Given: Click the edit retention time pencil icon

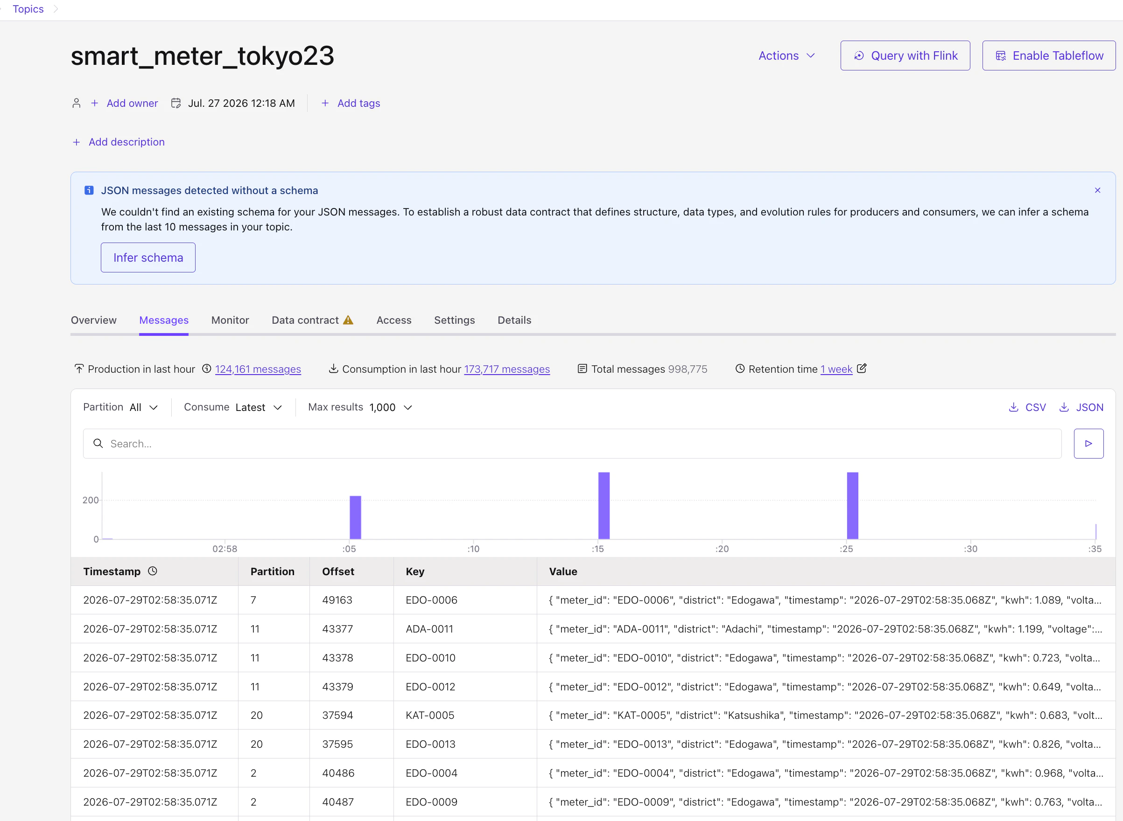Looking at the screenshot, I should tap(862, 368).
